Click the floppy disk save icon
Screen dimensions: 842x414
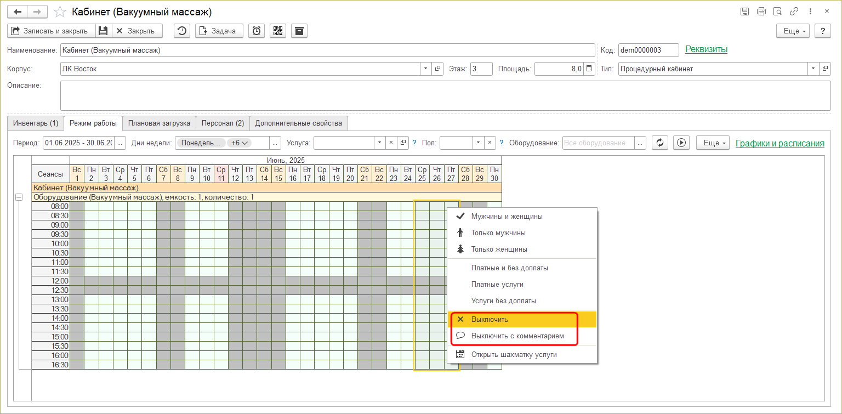click(103, 31)
